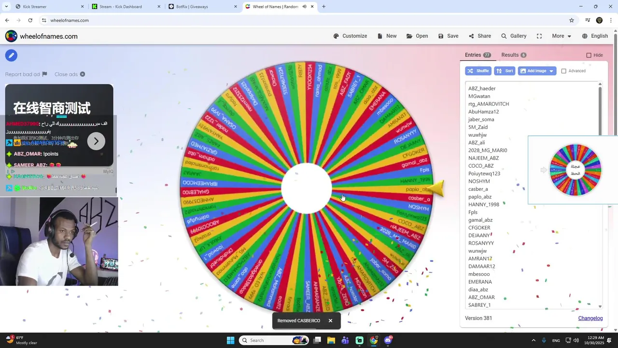This screenshot has width=618, height=348.
Task: Mute the Wheel of Names tab audio
Action: (x=304, y=7)
